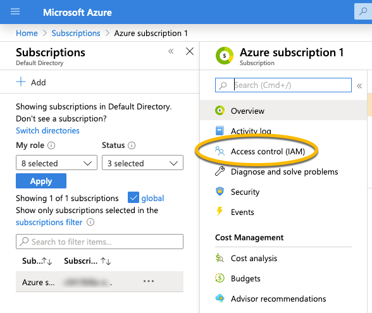Collapse the resource menu with double chevron
This screenshot has height=313, width=372.
click(359, 86)
